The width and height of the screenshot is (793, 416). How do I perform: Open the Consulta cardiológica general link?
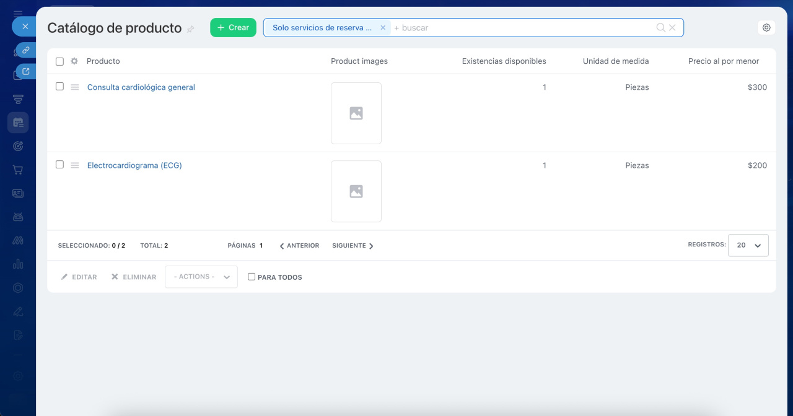pyautogui.click(x=141, y=87)
